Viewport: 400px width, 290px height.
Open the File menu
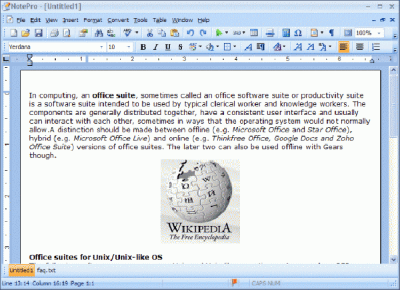(x=21, y=20)
